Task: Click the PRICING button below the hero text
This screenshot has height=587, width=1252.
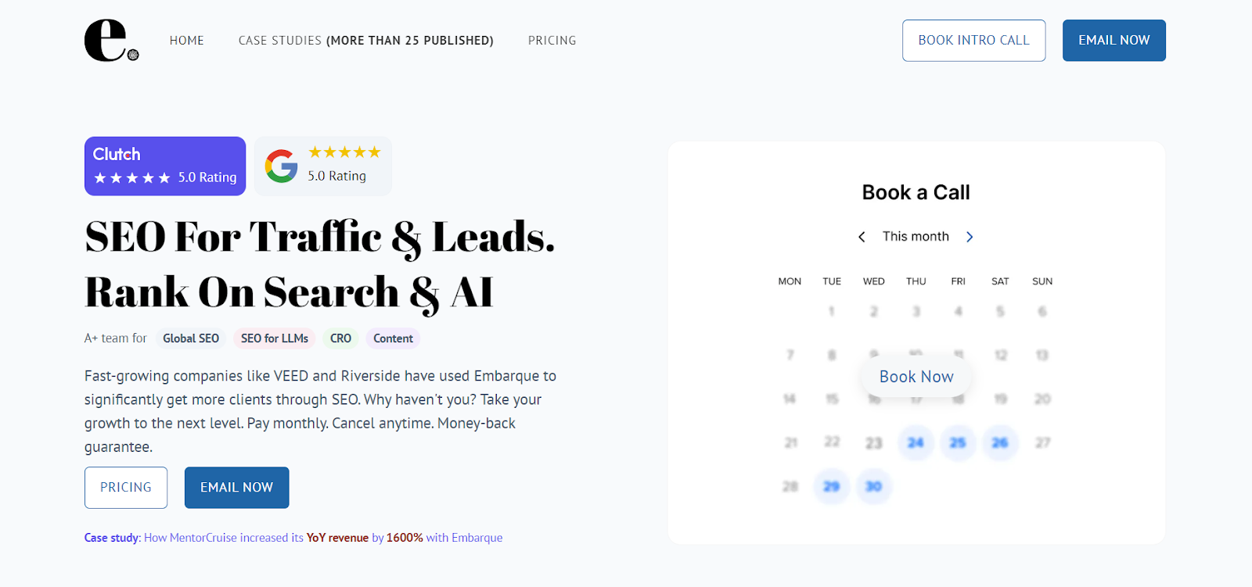Action: pos(126,488)
